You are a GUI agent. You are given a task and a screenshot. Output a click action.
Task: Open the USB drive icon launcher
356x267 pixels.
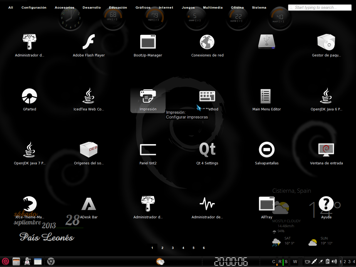click(267, 42)
